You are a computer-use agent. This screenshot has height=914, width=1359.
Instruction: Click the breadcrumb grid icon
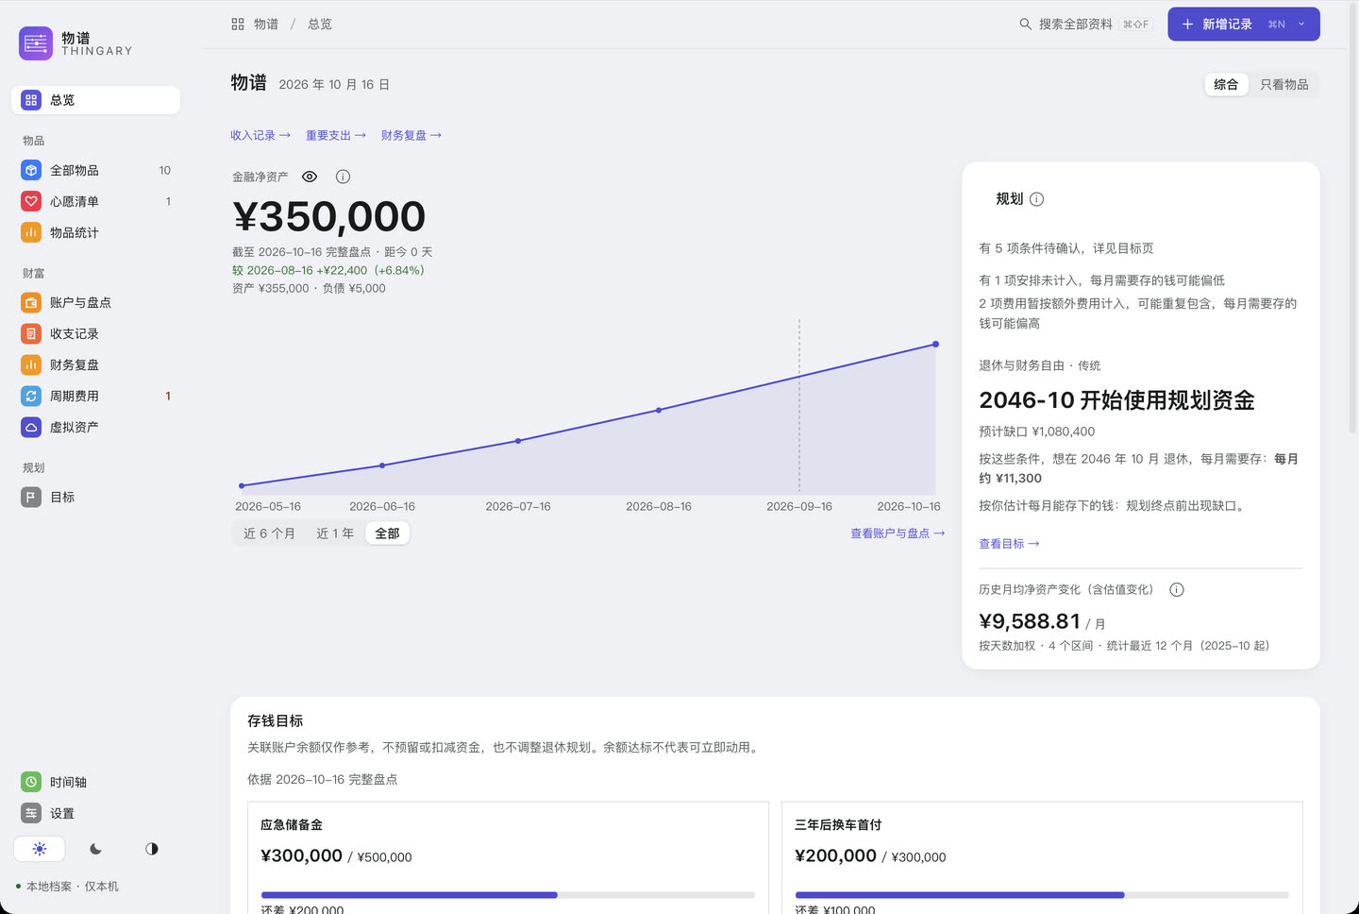238,25
